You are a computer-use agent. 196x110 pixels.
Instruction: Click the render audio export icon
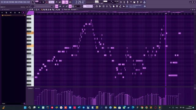(x=138, y=2)
